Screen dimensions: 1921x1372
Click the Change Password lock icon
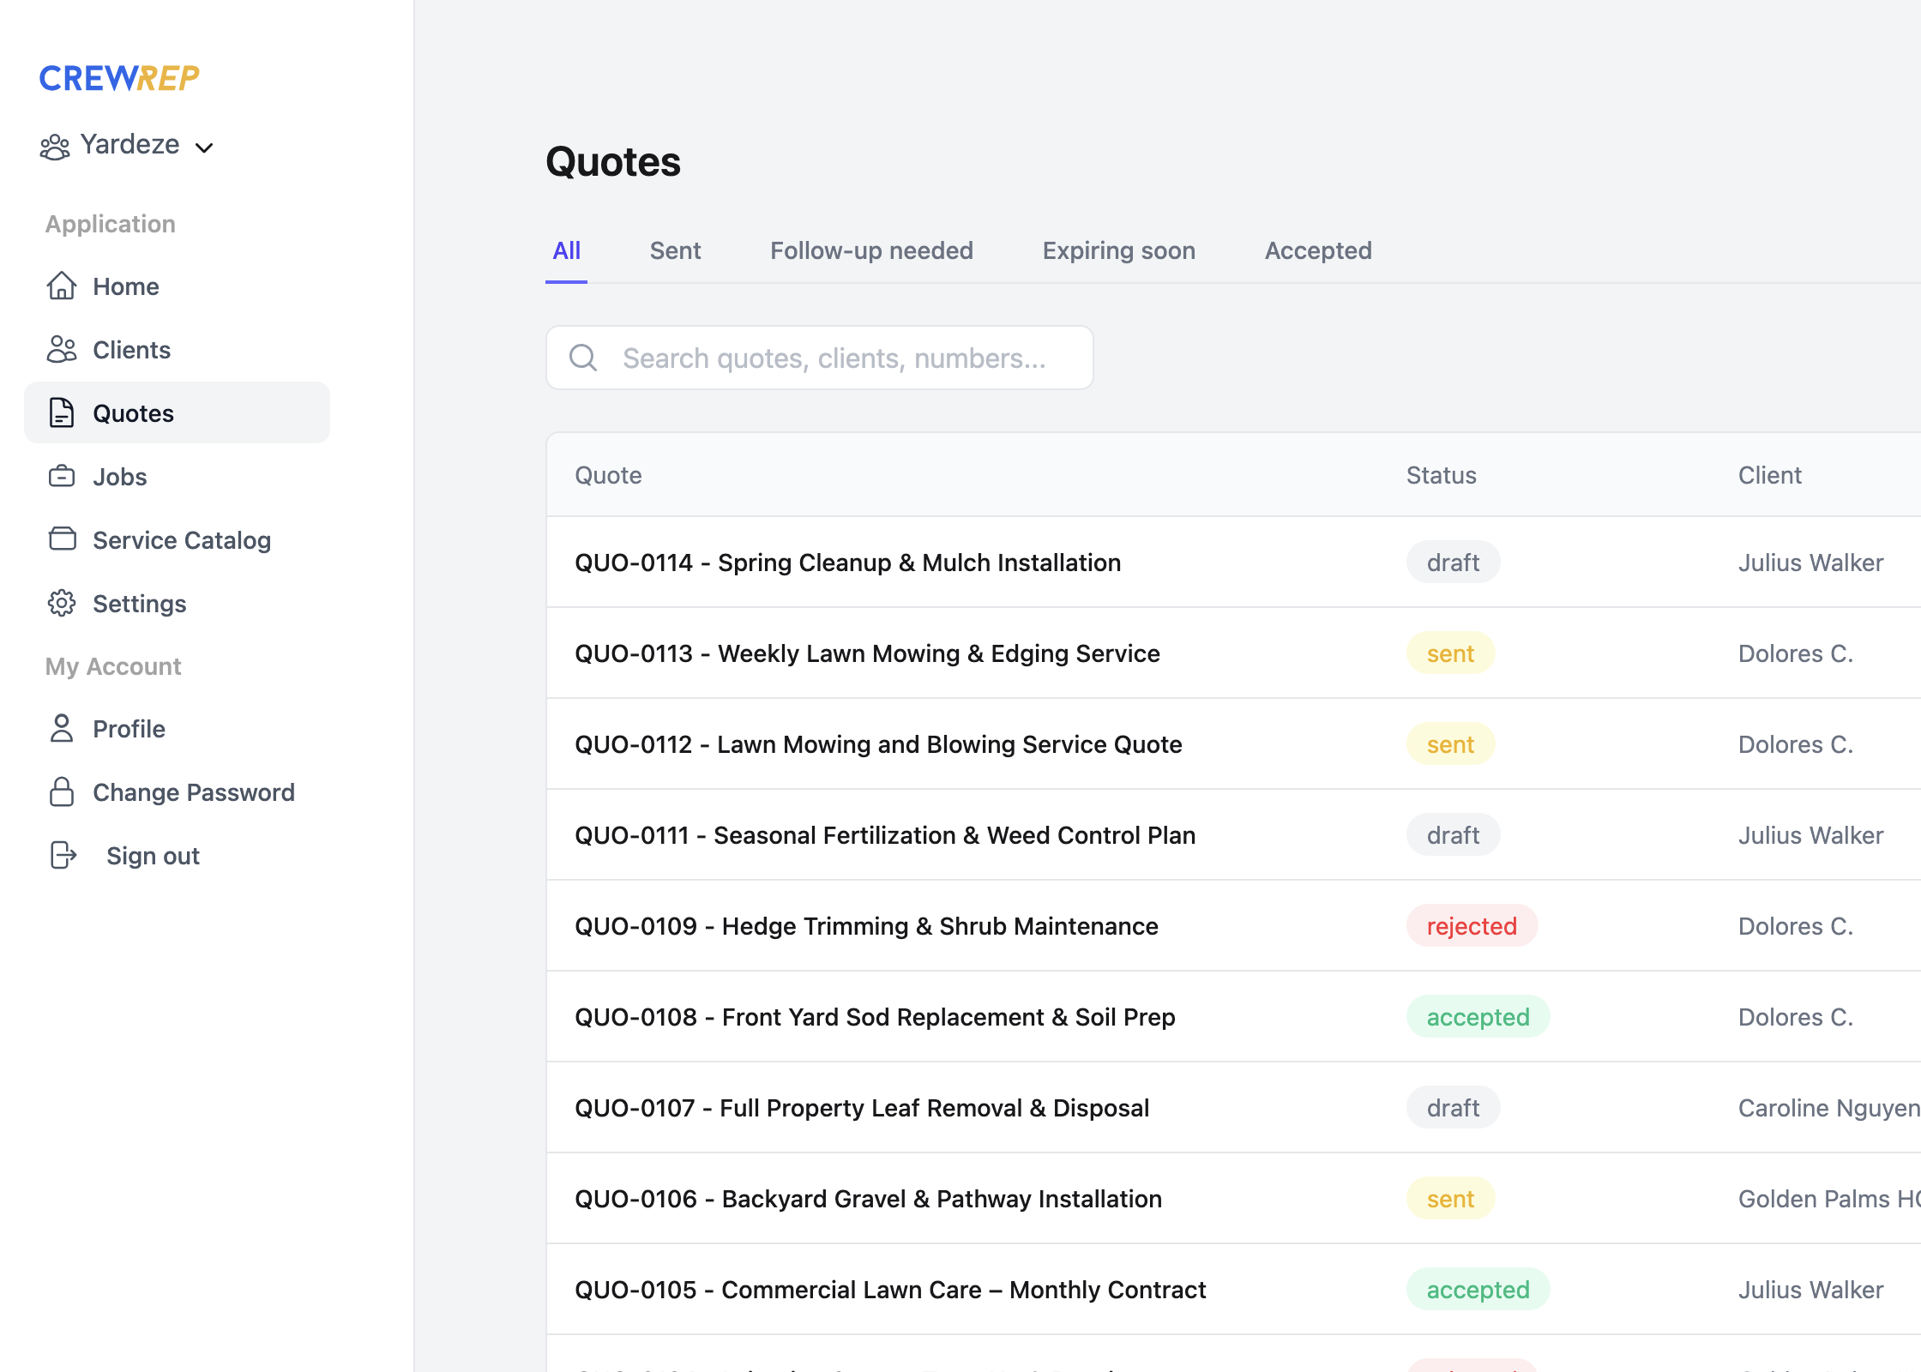tap(62, 792)
